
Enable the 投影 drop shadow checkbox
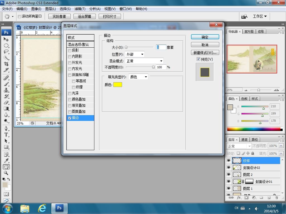70,50
